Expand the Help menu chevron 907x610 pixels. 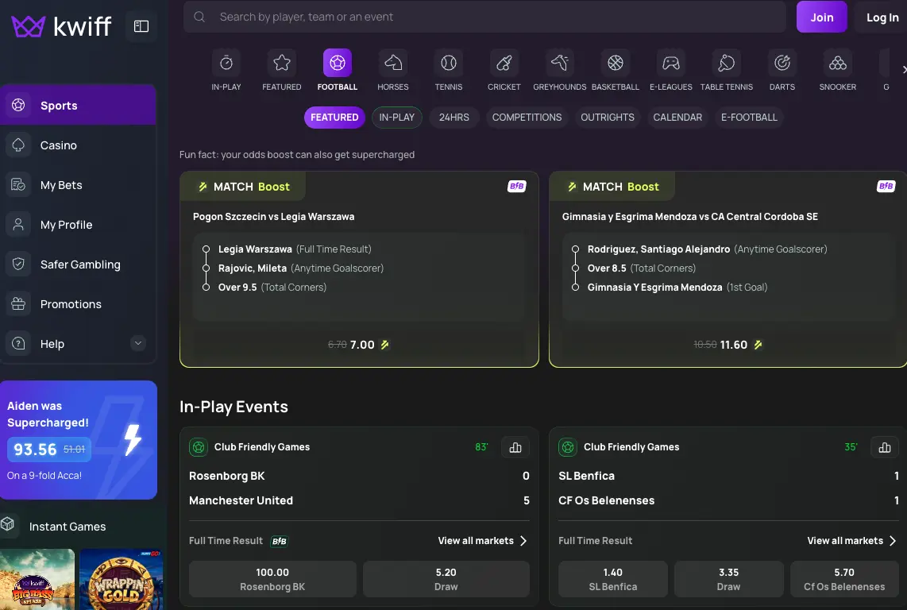click(x=137, y=343)
